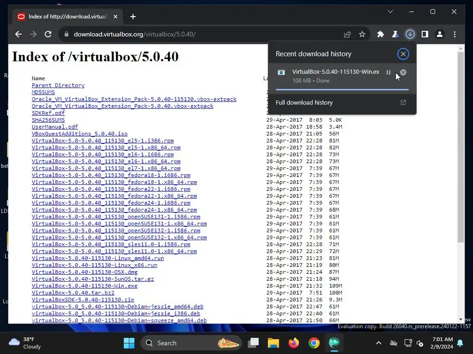Open Full download history
This screenshot has height=354, width=473.
[342, 103]
